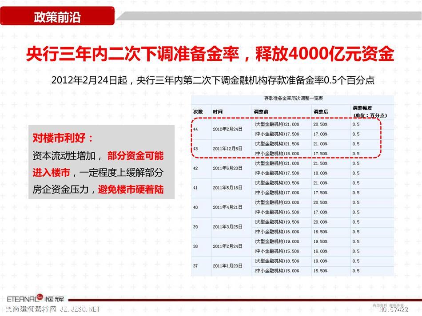Viewport: 422px width, 316px height.
Task: Click the text 资本流动性增加
Action: [x=64, y=156]
